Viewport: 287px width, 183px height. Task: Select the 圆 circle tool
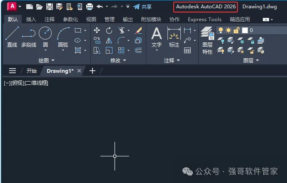coord(45,37)
